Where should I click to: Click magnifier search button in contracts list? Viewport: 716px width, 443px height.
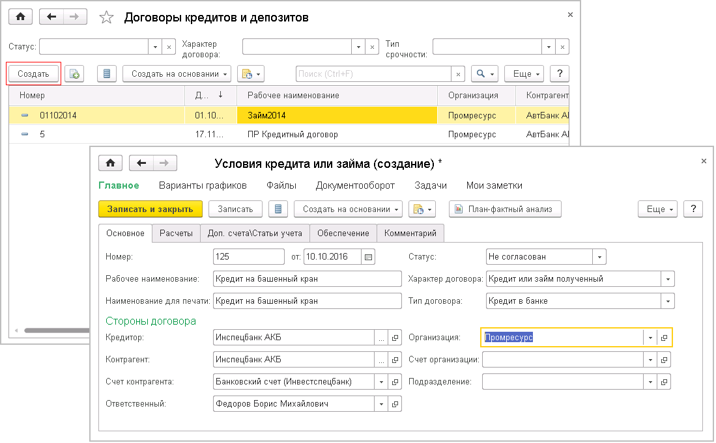coord(485,74)
